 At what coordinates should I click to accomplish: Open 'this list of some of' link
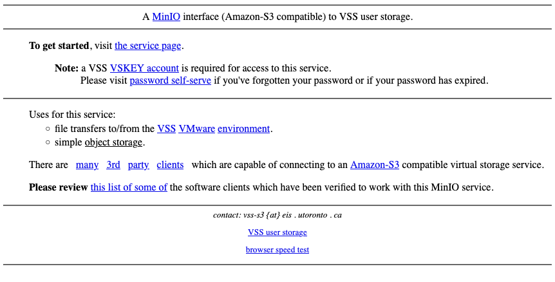pos(129,187)
